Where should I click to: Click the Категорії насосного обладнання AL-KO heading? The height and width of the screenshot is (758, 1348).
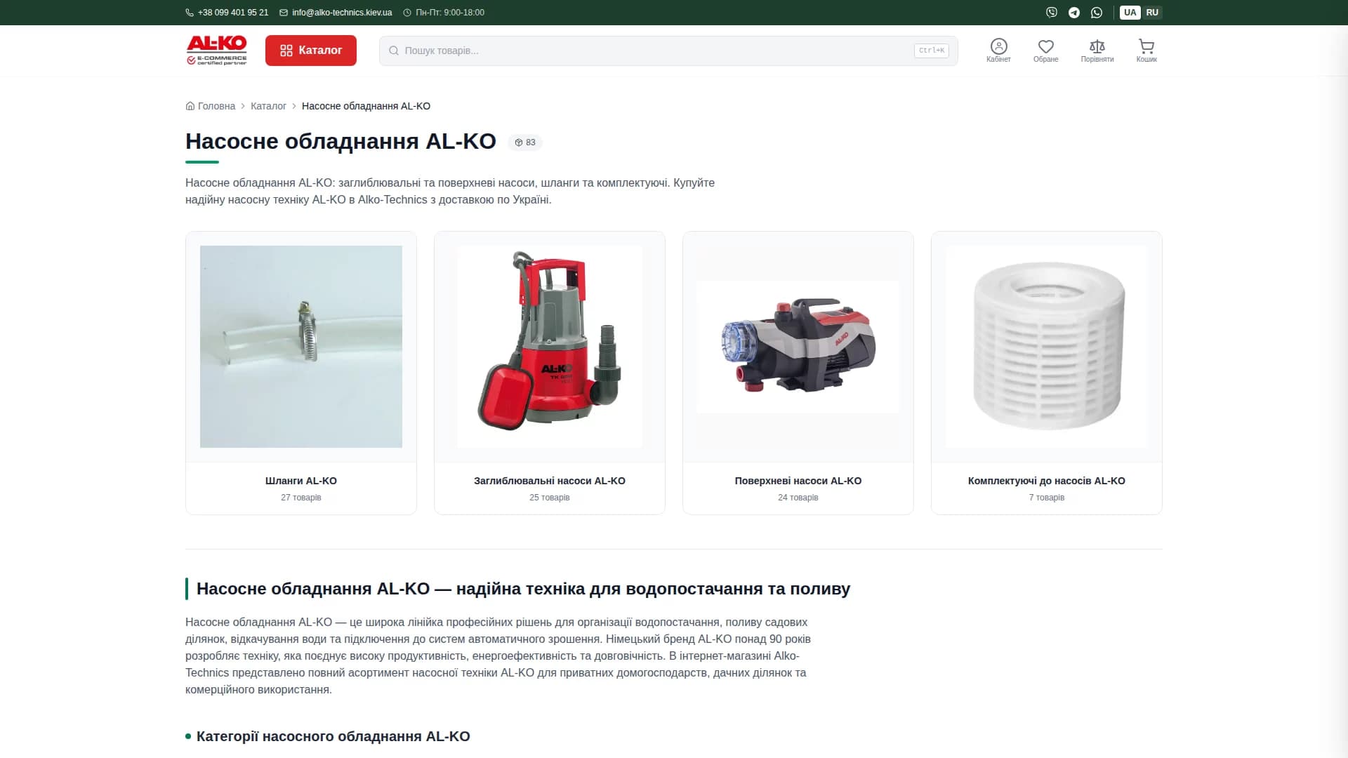point(333,736)
